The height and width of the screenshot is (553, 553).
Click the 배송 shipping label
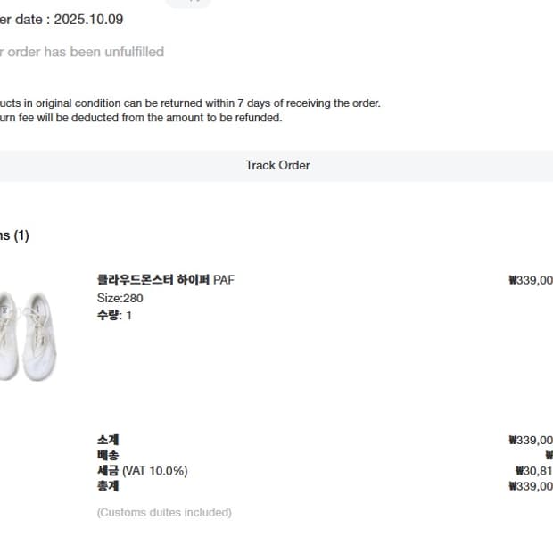108,455
